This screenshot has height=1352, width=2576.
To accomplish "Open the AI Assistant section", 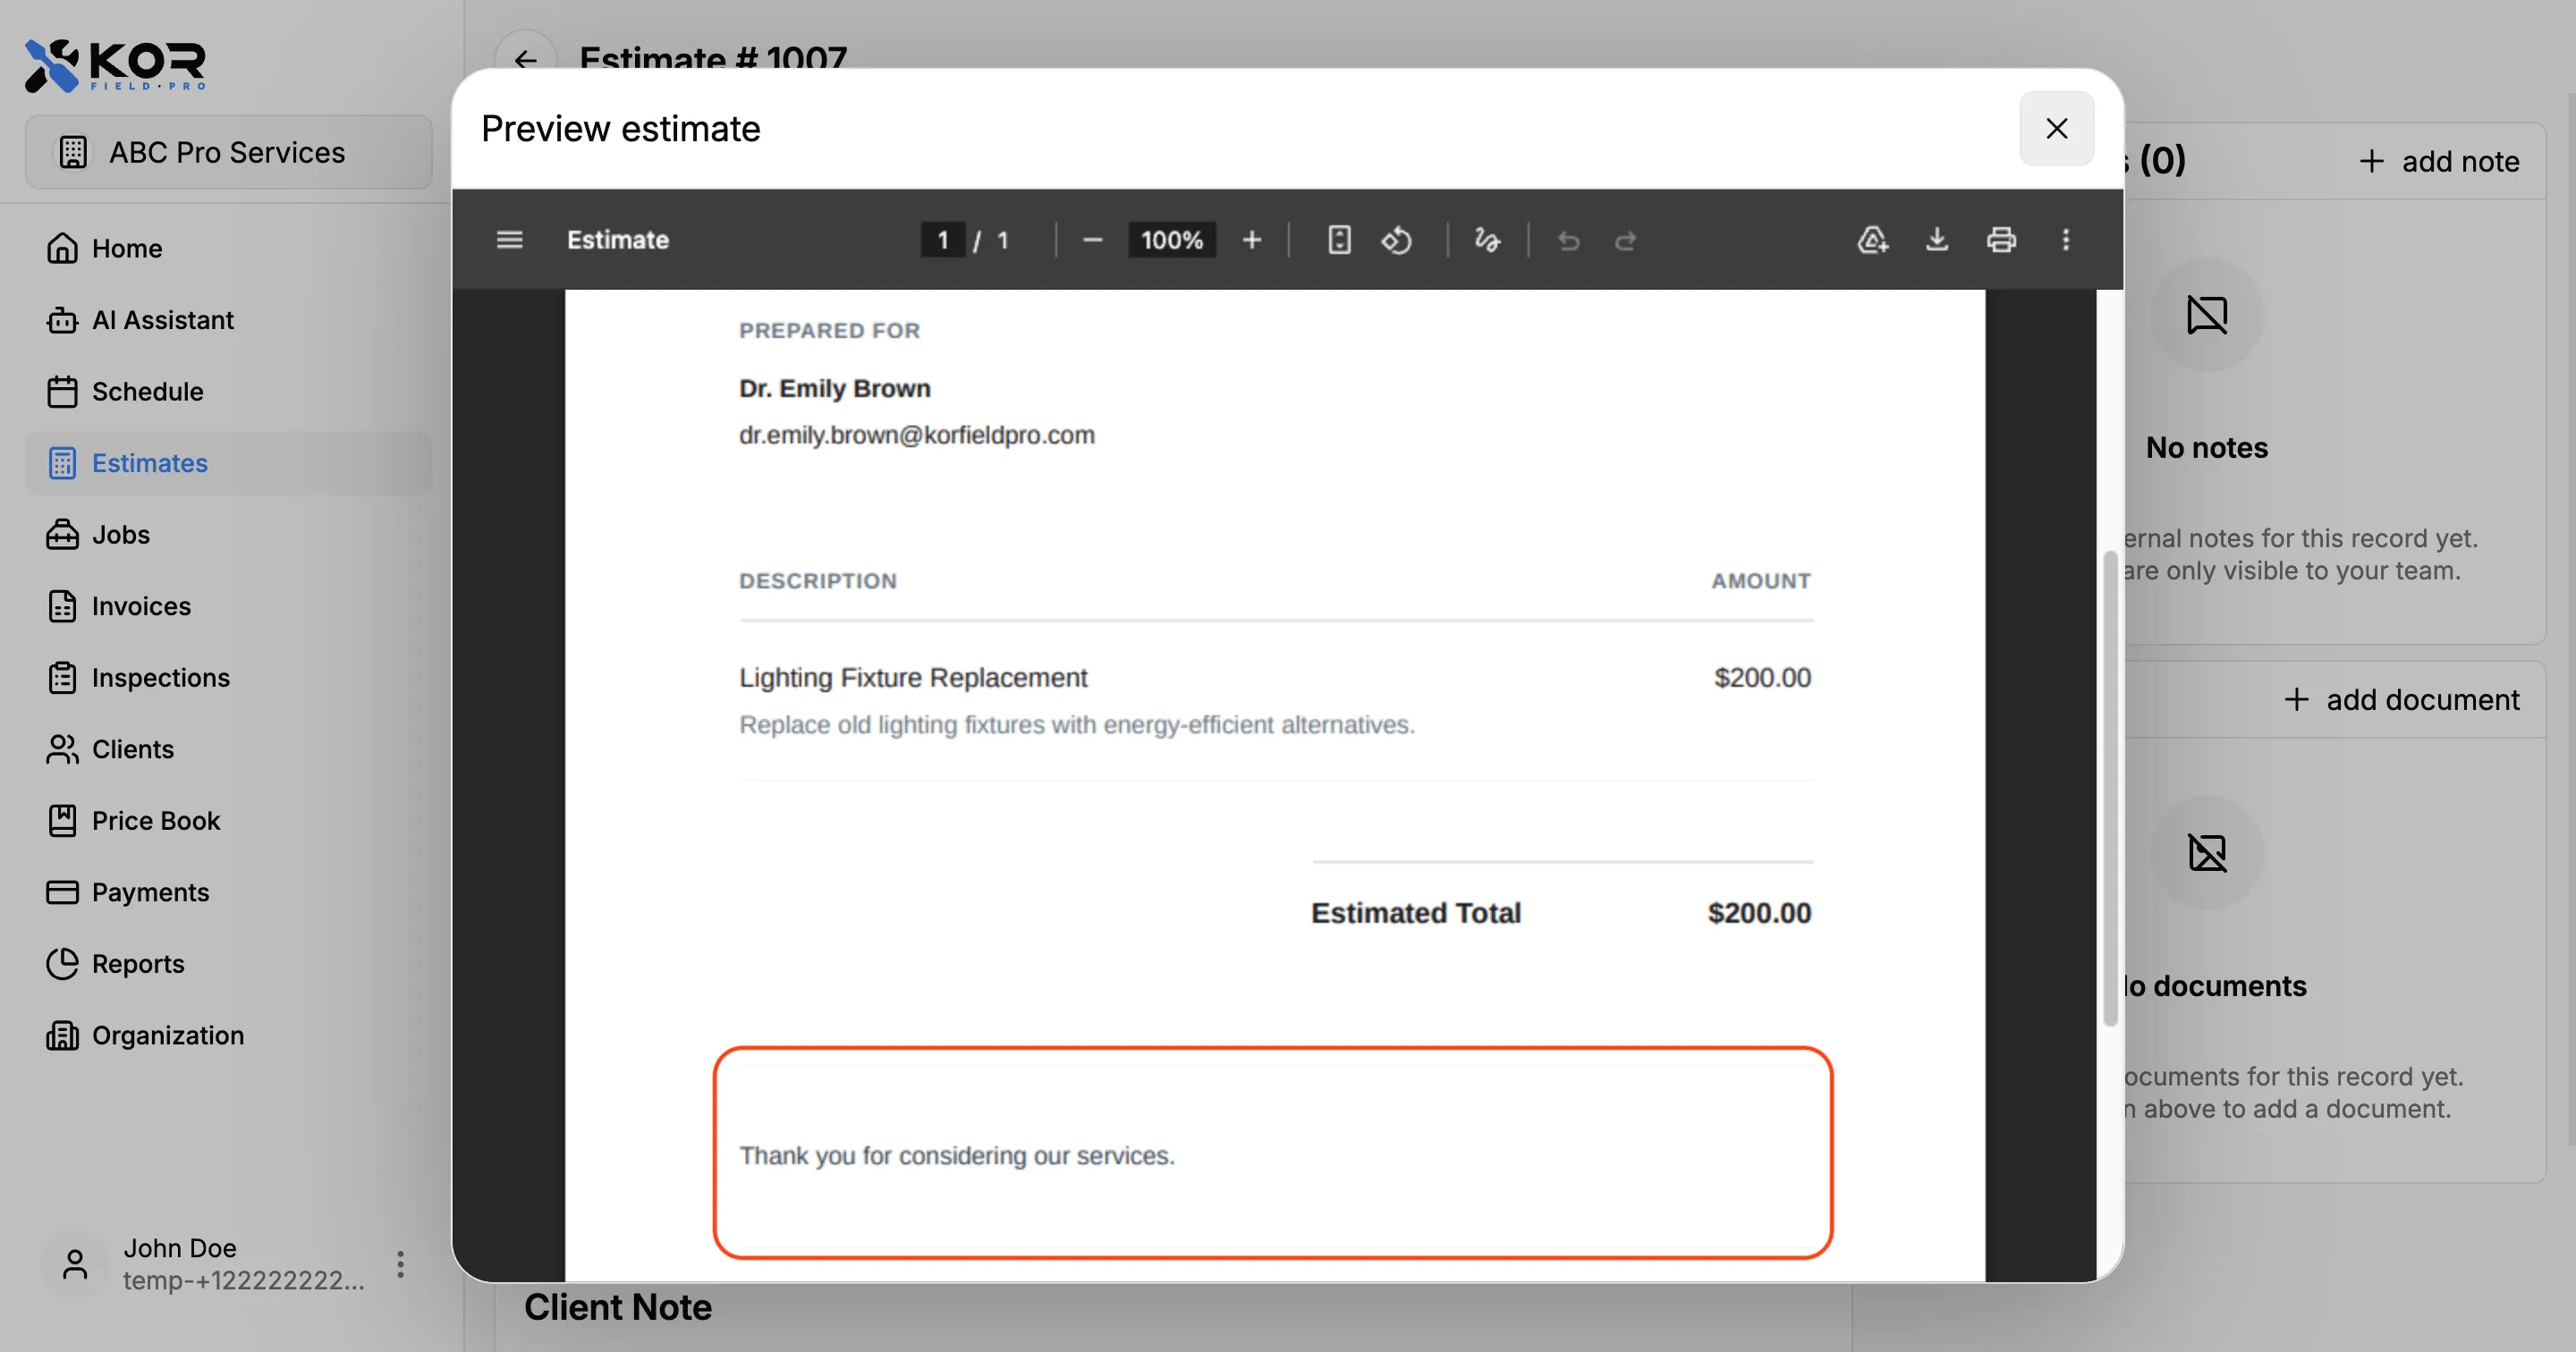I will [162, 320].
